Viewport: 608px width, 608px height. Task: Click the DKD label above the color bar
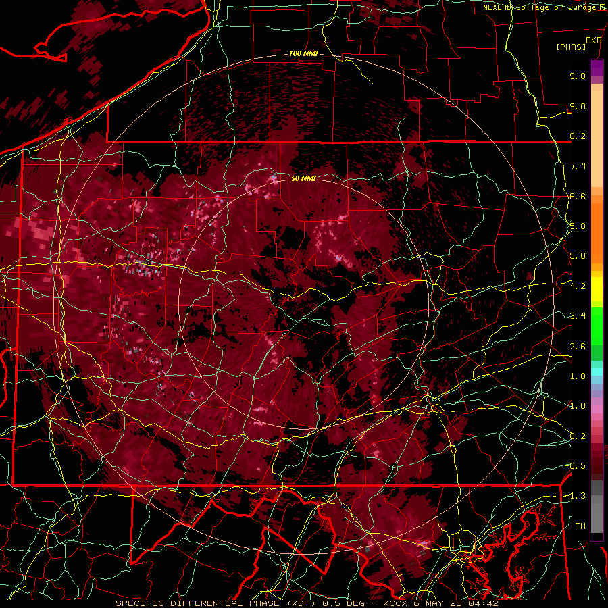click(594, 41)
